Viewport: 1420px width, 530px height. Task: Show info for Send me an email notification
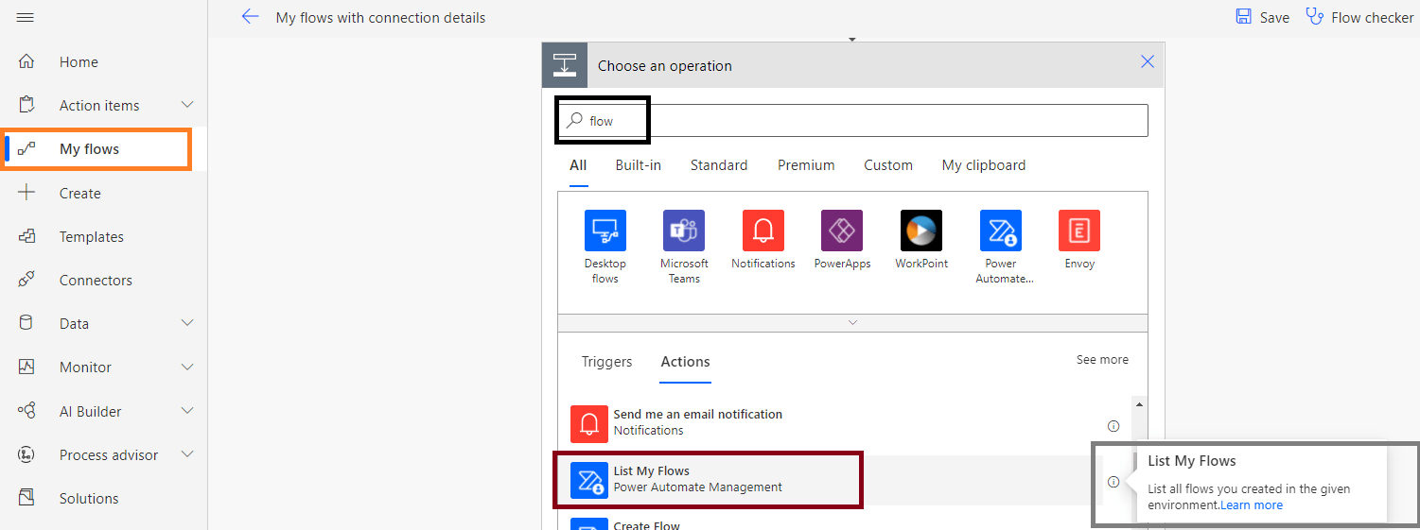click(x=1113, y=426)
